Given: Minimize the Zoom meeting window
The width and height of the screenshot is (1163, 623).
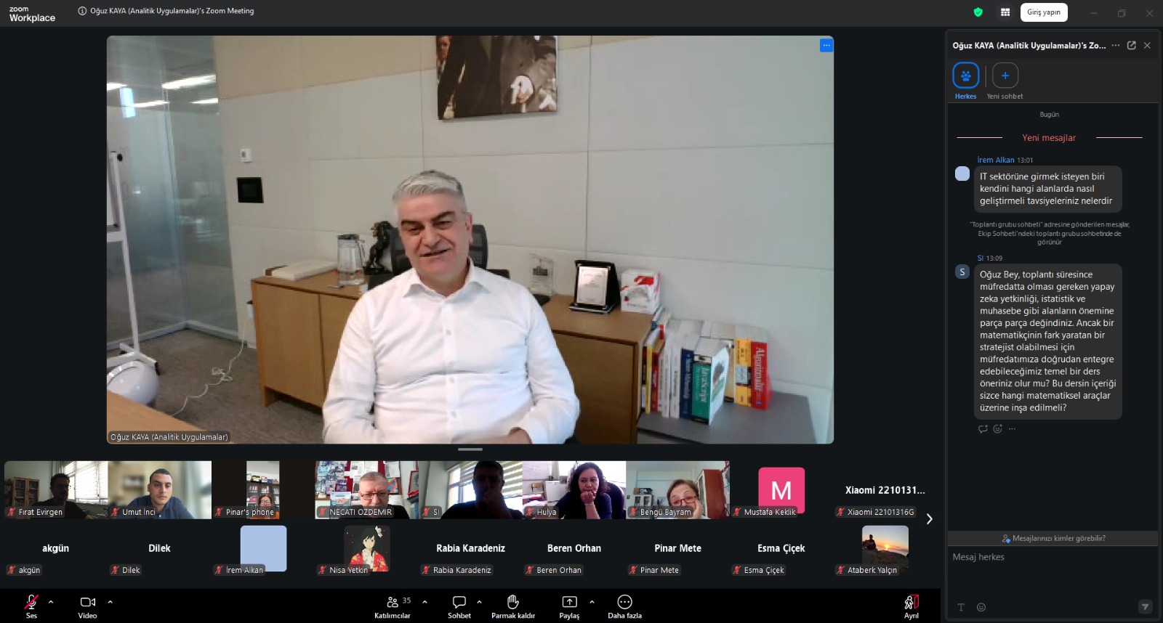Looking at the screenshot, I should point(1093,12).
